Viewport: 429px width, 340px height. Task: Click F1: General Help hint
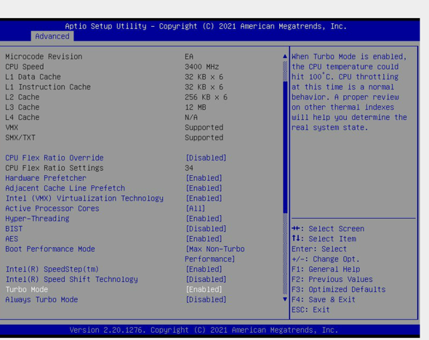pos(326,269)
